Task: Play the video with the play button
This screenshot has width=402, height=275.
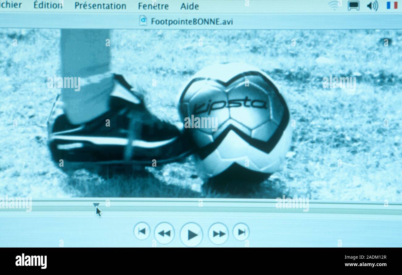Action: [191, 235]
